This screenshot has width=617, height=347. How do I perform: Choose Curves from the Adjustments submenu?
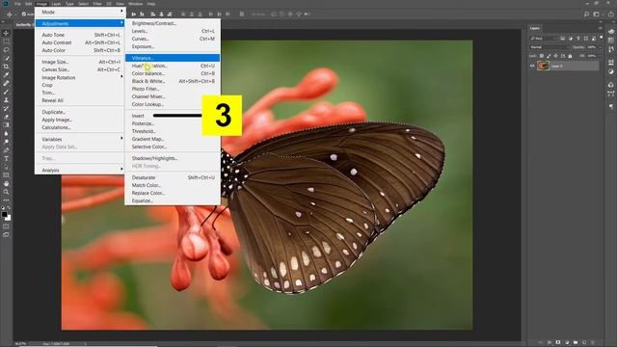tap(173, 39)
